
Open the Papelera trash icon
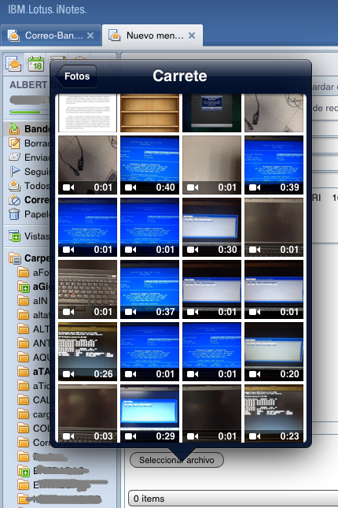click(14, 214)
